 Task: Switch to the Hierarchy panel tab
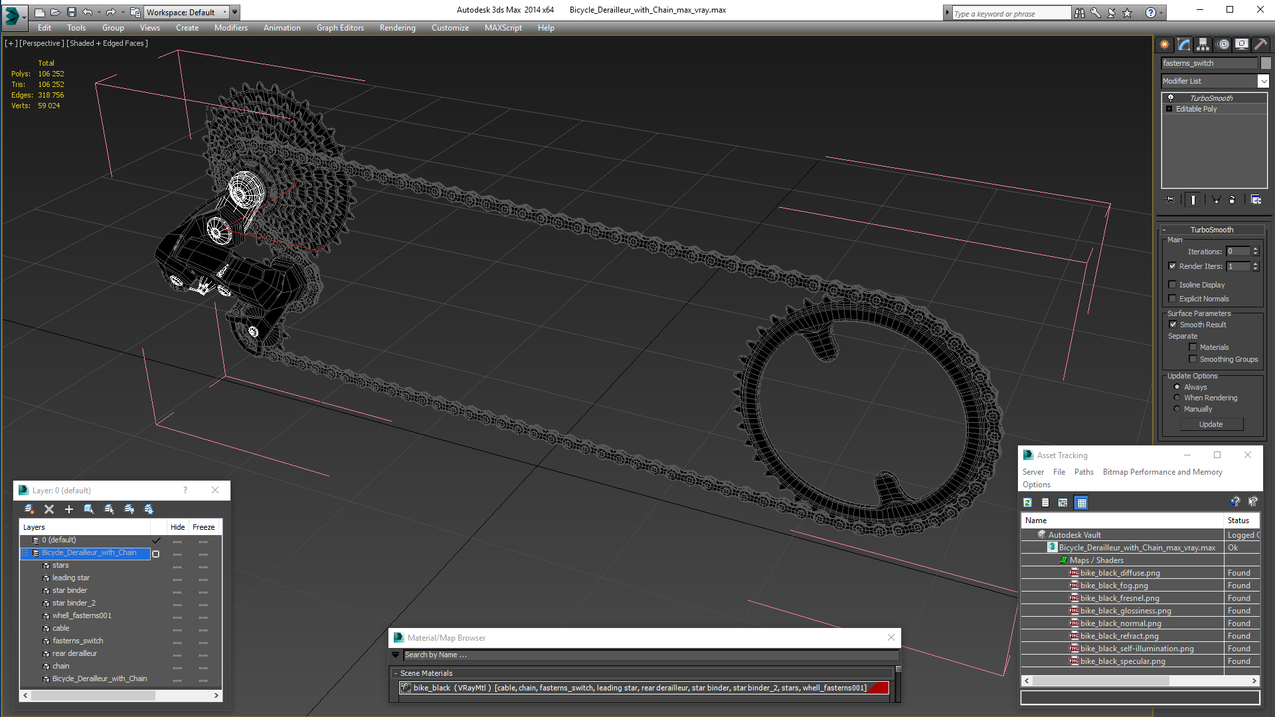pyautogui.click(x=1203, y=44)
